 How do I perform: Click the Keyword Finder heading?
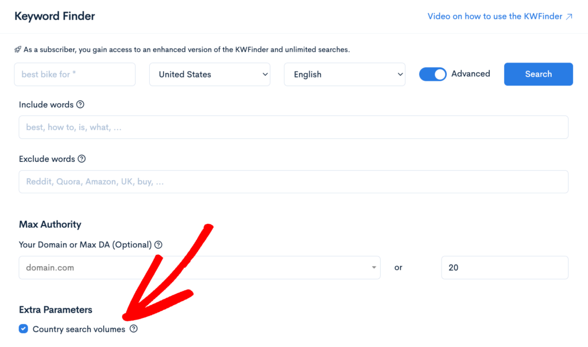point(55,16)
